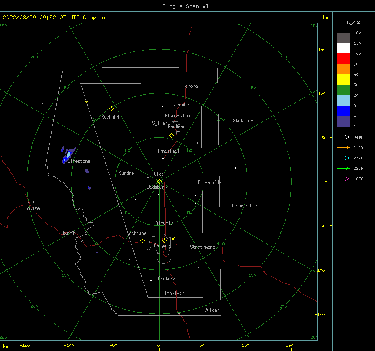The height and width of the screenshot is (351, 375).
Task: Click the RedDeer city label
Action: [x=177, y=126]
